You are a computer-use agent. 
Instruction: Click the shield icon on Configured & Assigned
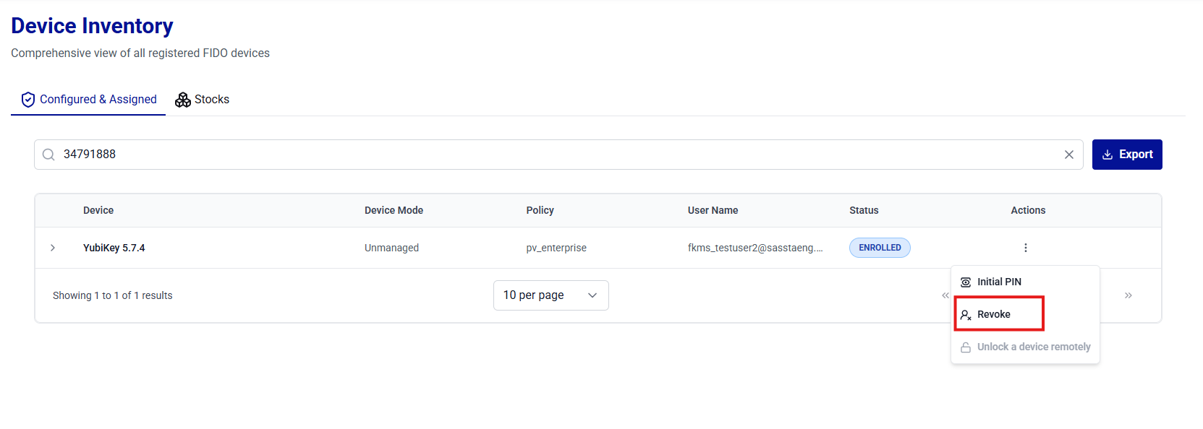(x=28, y=100)
